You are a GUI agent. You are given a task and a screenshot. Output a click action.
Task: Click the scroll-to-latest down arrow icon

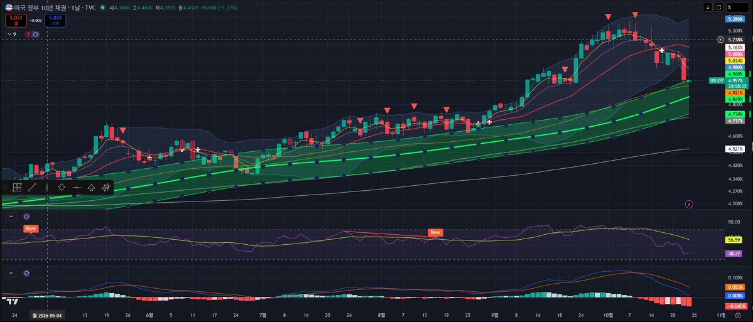707,7
